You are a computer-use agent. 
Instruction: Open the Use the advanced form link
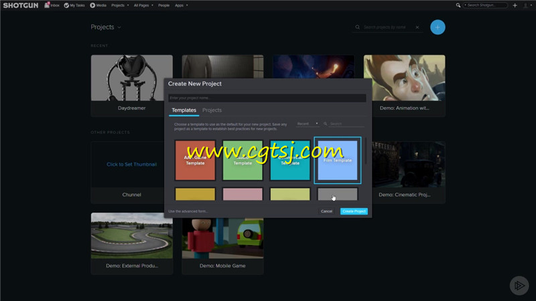[188, 211]
